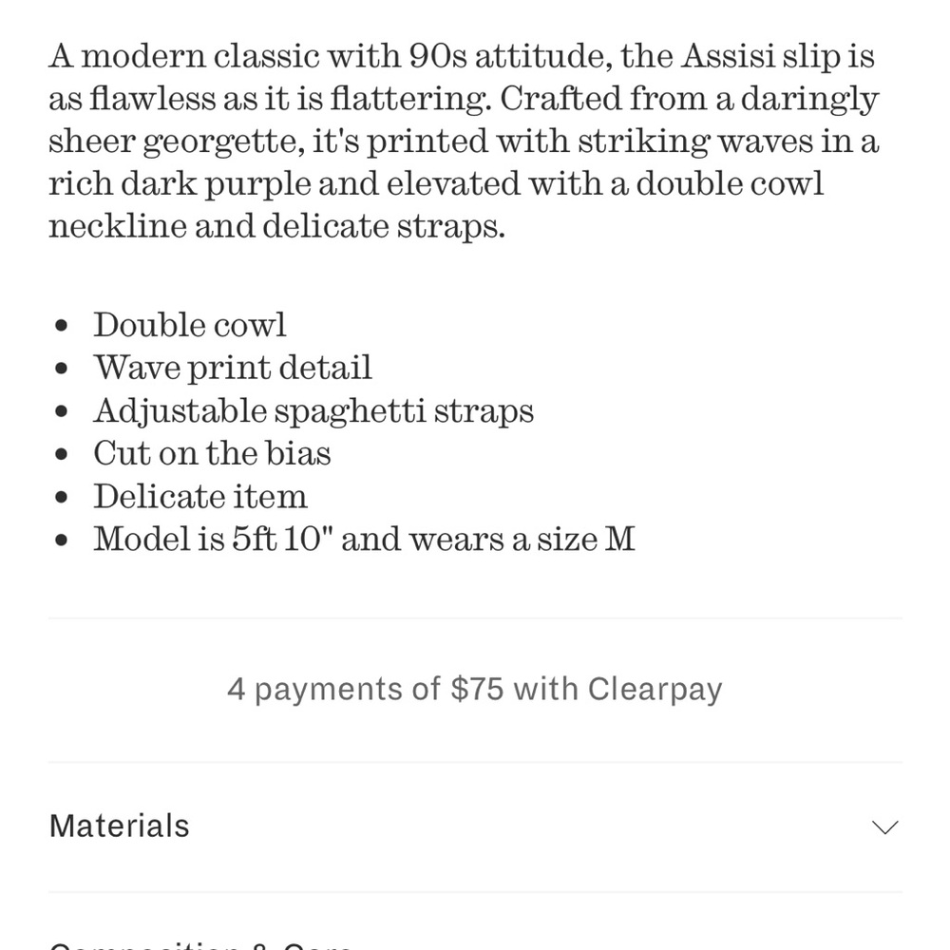Click the bullet dot beside Cut on the bias

[61, 454]
